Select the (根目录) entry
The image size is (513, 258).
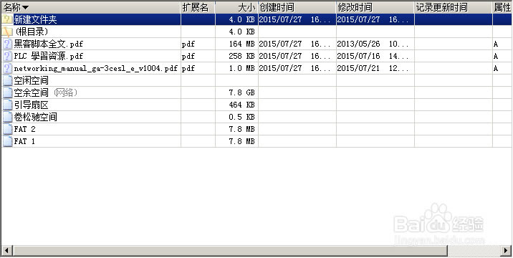coord(32,32)
